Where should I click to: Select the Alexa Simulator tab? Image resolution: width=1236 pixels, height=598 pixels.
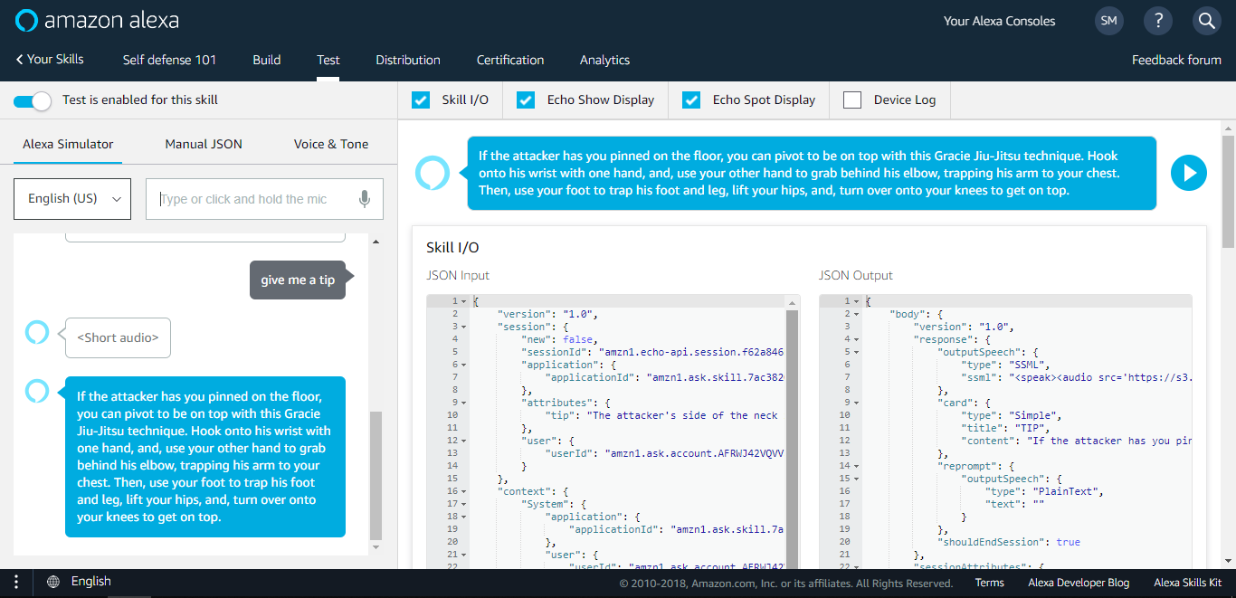(68, 144)
